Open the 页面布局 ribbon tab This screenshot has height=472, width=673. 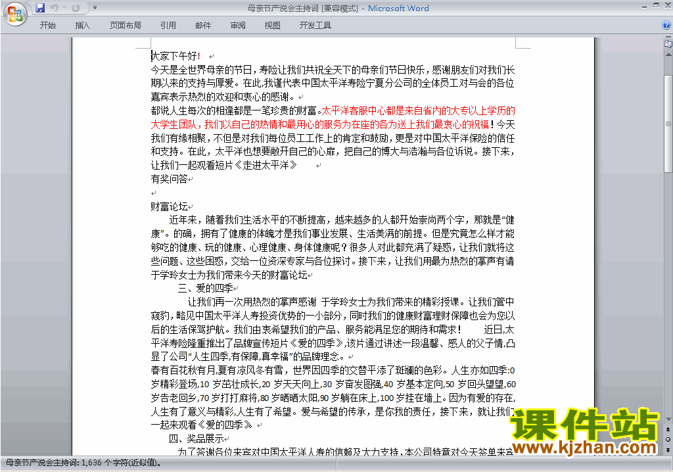point(126,26)
